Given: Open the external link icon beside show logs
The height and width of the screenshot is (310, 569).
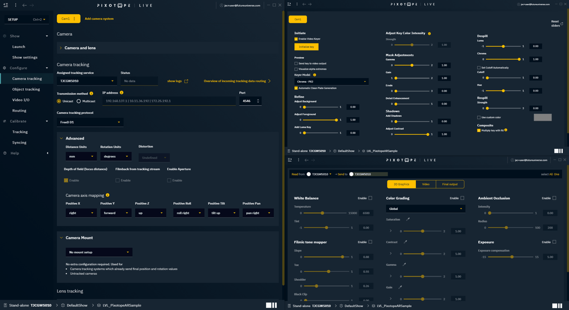Looking at the screenshot, I should (x=186, y=81).
